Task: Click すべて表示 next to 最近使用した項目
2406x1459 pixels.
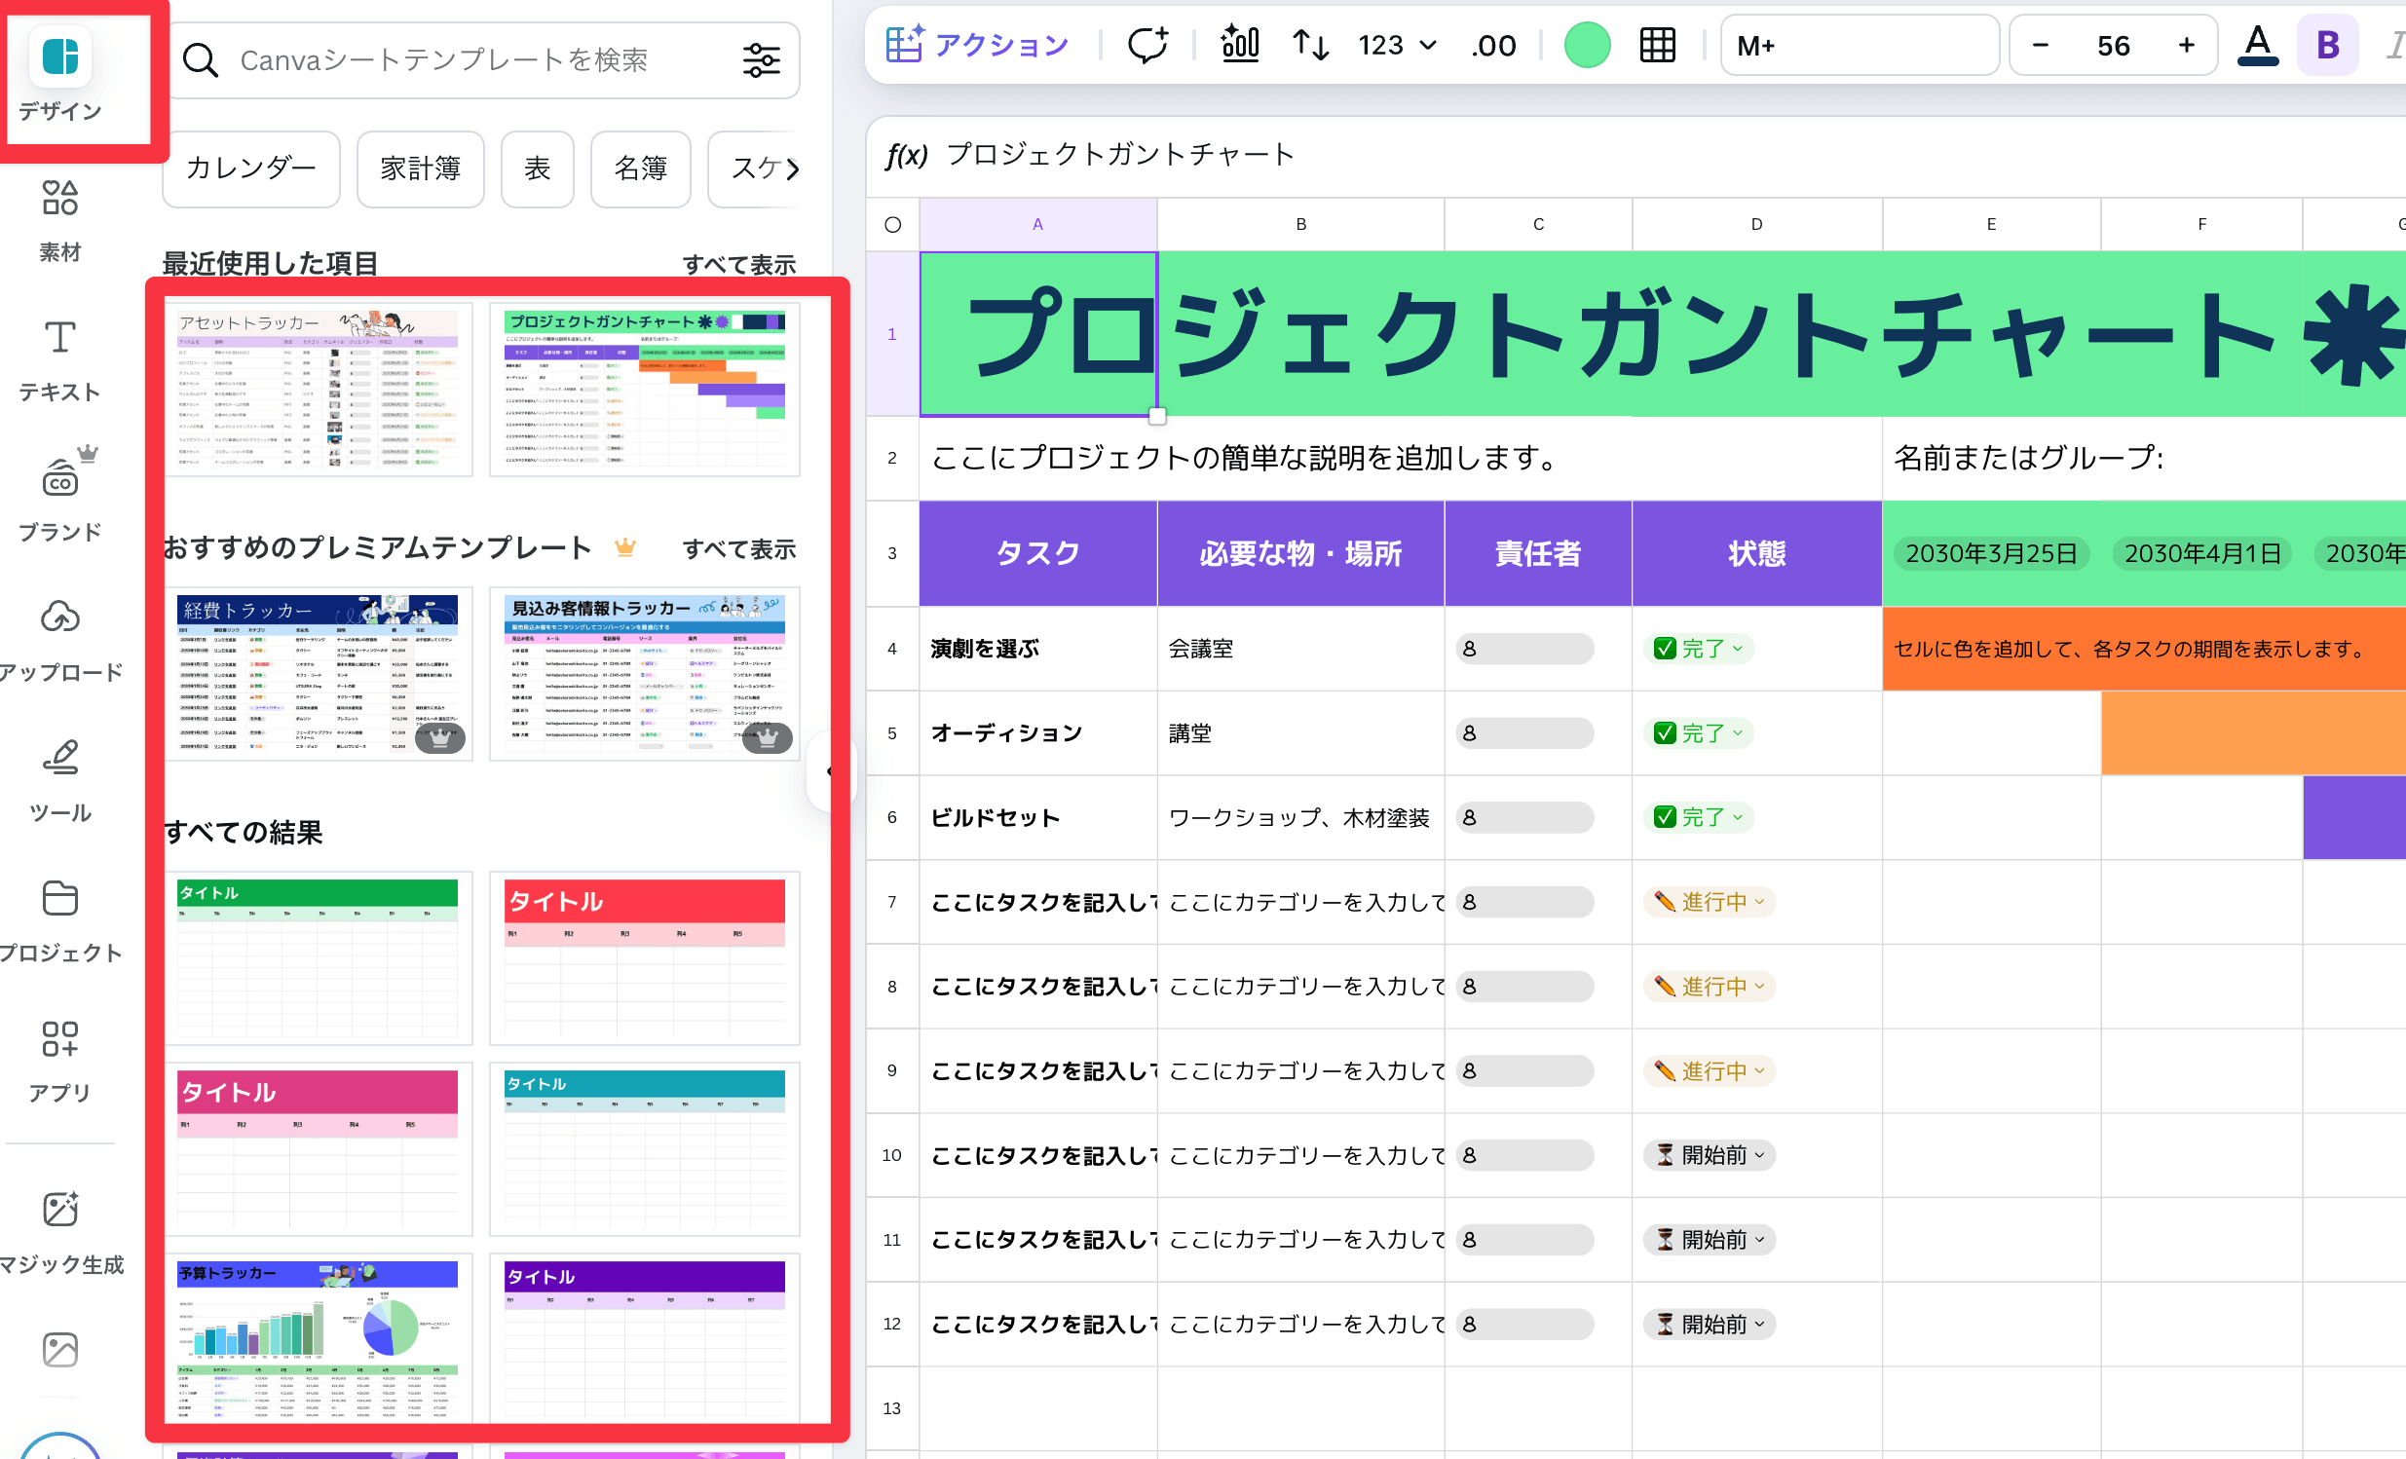Action: point(738,265)
